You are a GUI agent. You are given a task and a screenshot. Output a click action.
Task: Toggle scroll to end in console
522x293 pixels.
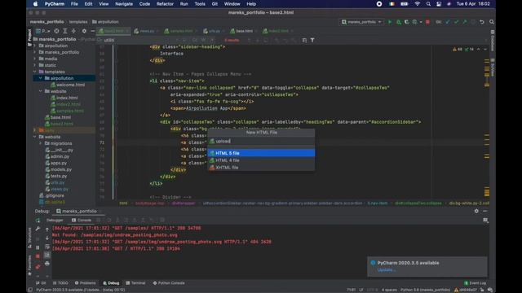point(47,255)
